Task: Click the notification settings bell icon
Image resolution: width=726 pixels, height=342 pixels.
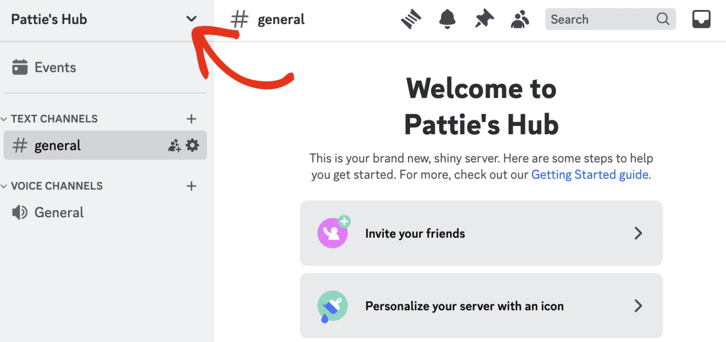Action: (x=447, y=19)
